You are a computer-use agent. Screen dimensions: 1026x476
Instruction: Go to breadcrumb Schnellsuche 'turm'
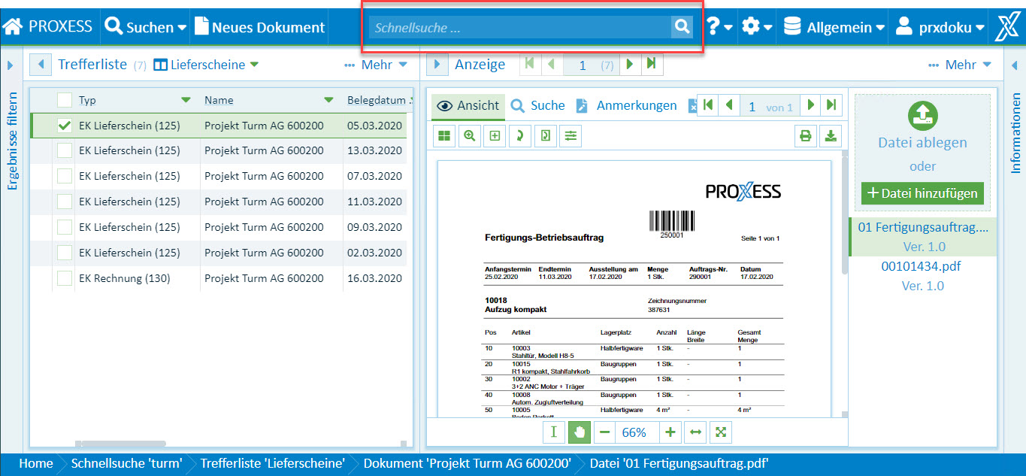(126, 463)
